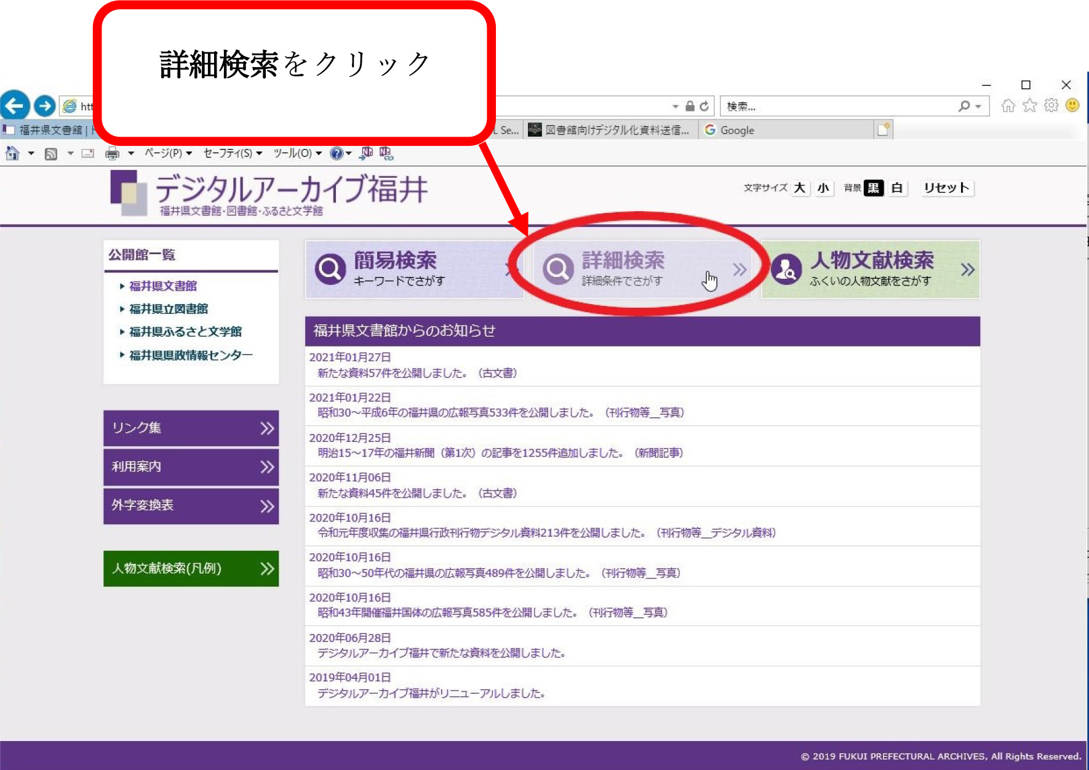Open 利用案内 sidebar button
This screenshot has width=1089, height=770.
point(191,467)
